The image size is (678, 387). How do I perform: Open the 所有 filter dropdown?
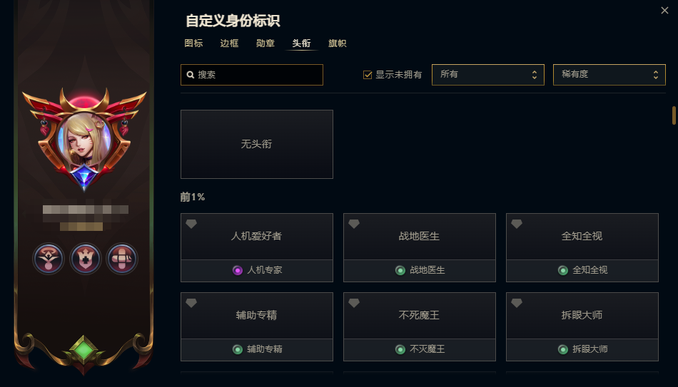(487, 75)
